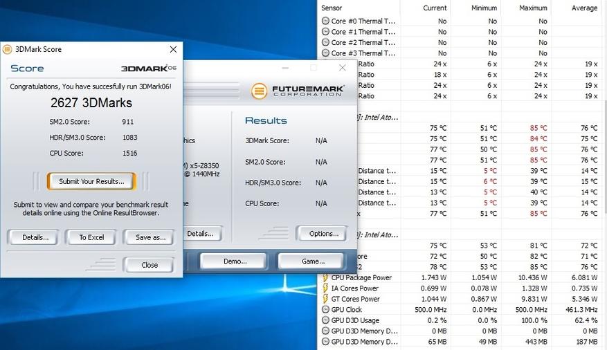
Task: Click the Maximum column header
Action: (533, 8)
